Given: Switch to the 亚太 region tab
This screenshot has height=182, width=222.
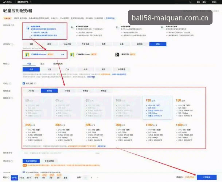Looking at the screenshot, I should [42, 64].
